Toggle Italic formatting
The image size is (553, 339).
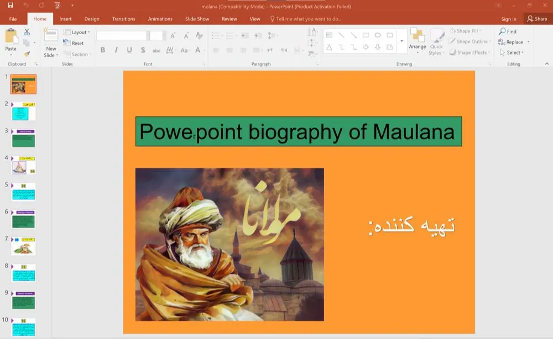point(116,50)
